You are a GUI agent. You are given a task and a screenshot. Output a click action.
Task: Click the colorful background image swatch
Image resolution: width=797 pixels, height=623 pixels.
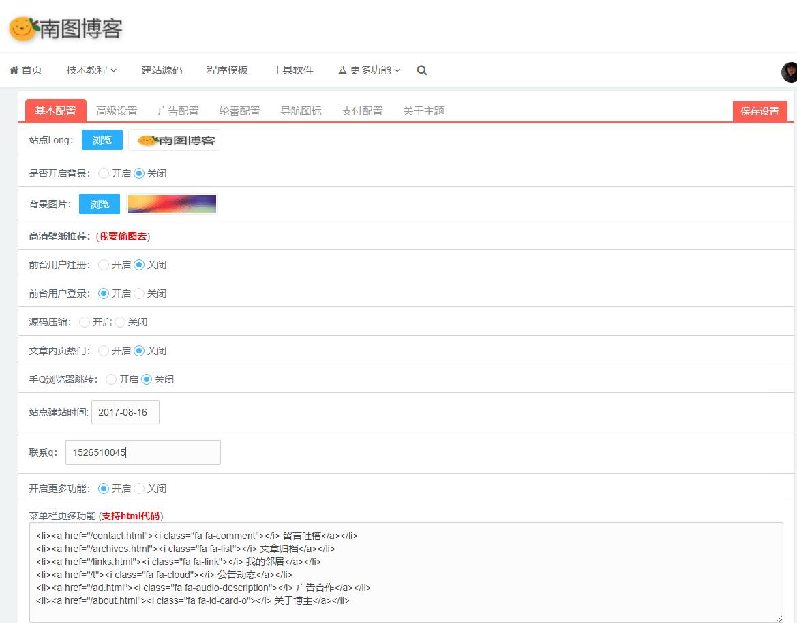click(172, 204)
